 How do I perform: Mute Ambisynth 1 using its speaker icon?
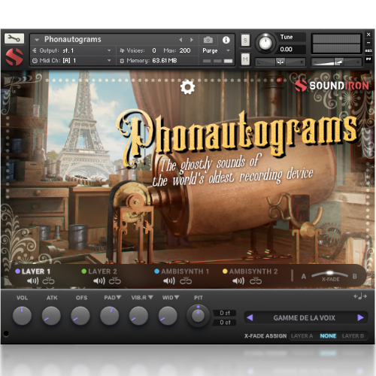pos(169,280)
